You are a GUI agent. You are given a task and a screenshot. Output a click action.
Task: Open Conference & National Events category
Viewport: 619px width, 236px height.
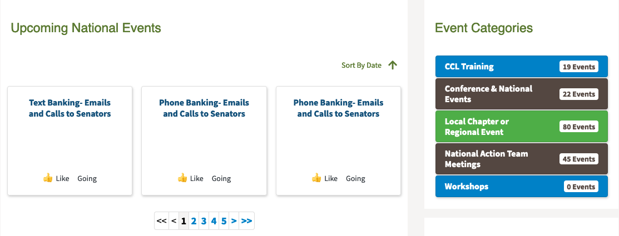(x=522, y=94)
